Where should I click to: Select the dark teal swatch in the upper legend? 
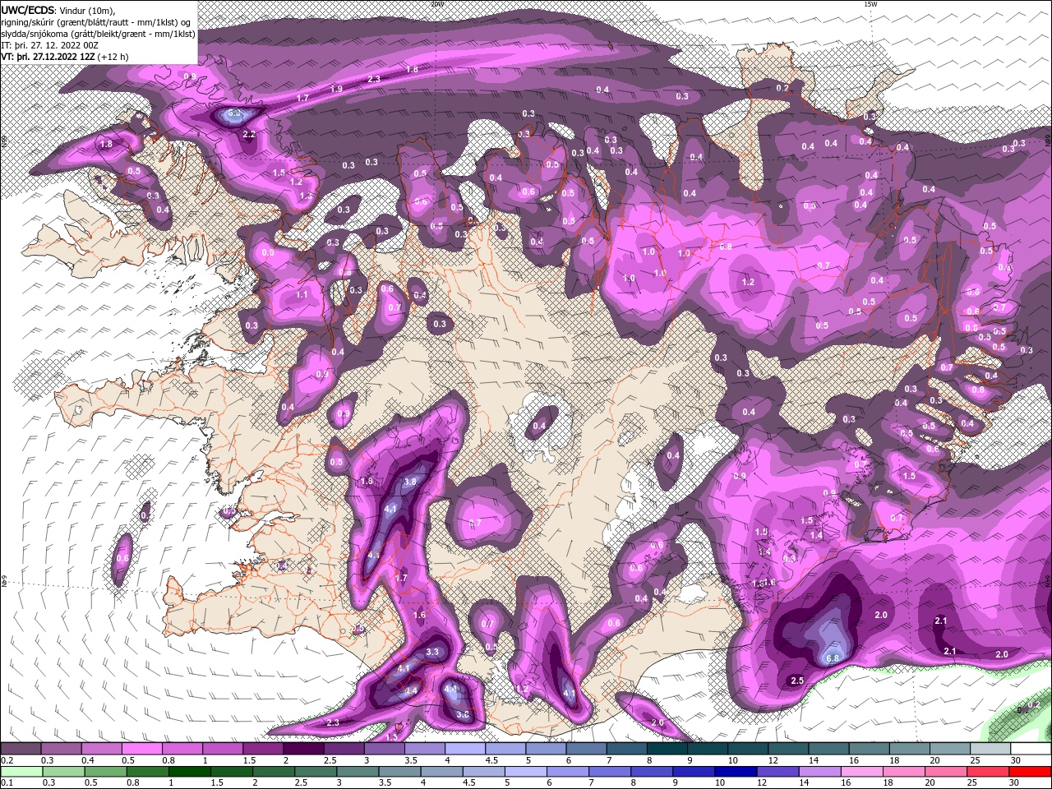(x=667, y=749)
